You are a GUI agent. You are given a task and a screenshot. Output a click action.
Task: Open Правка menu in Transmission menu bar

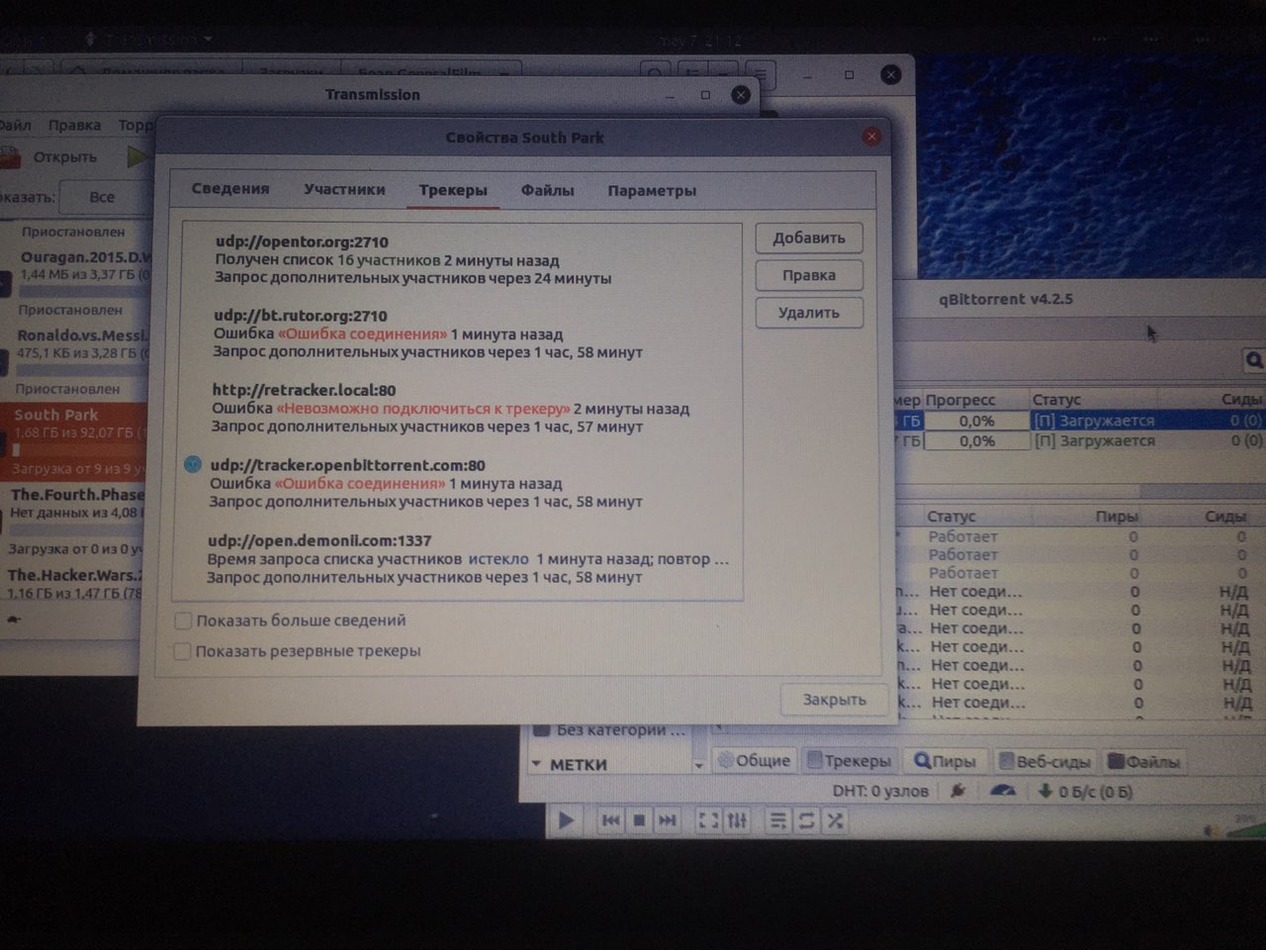pos(74,126)
